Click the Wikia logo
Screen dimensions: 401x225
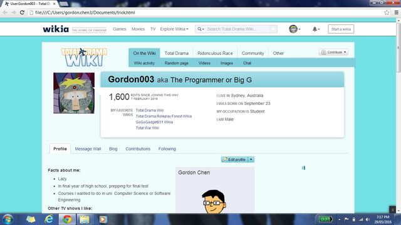click(x=56, y=29)
